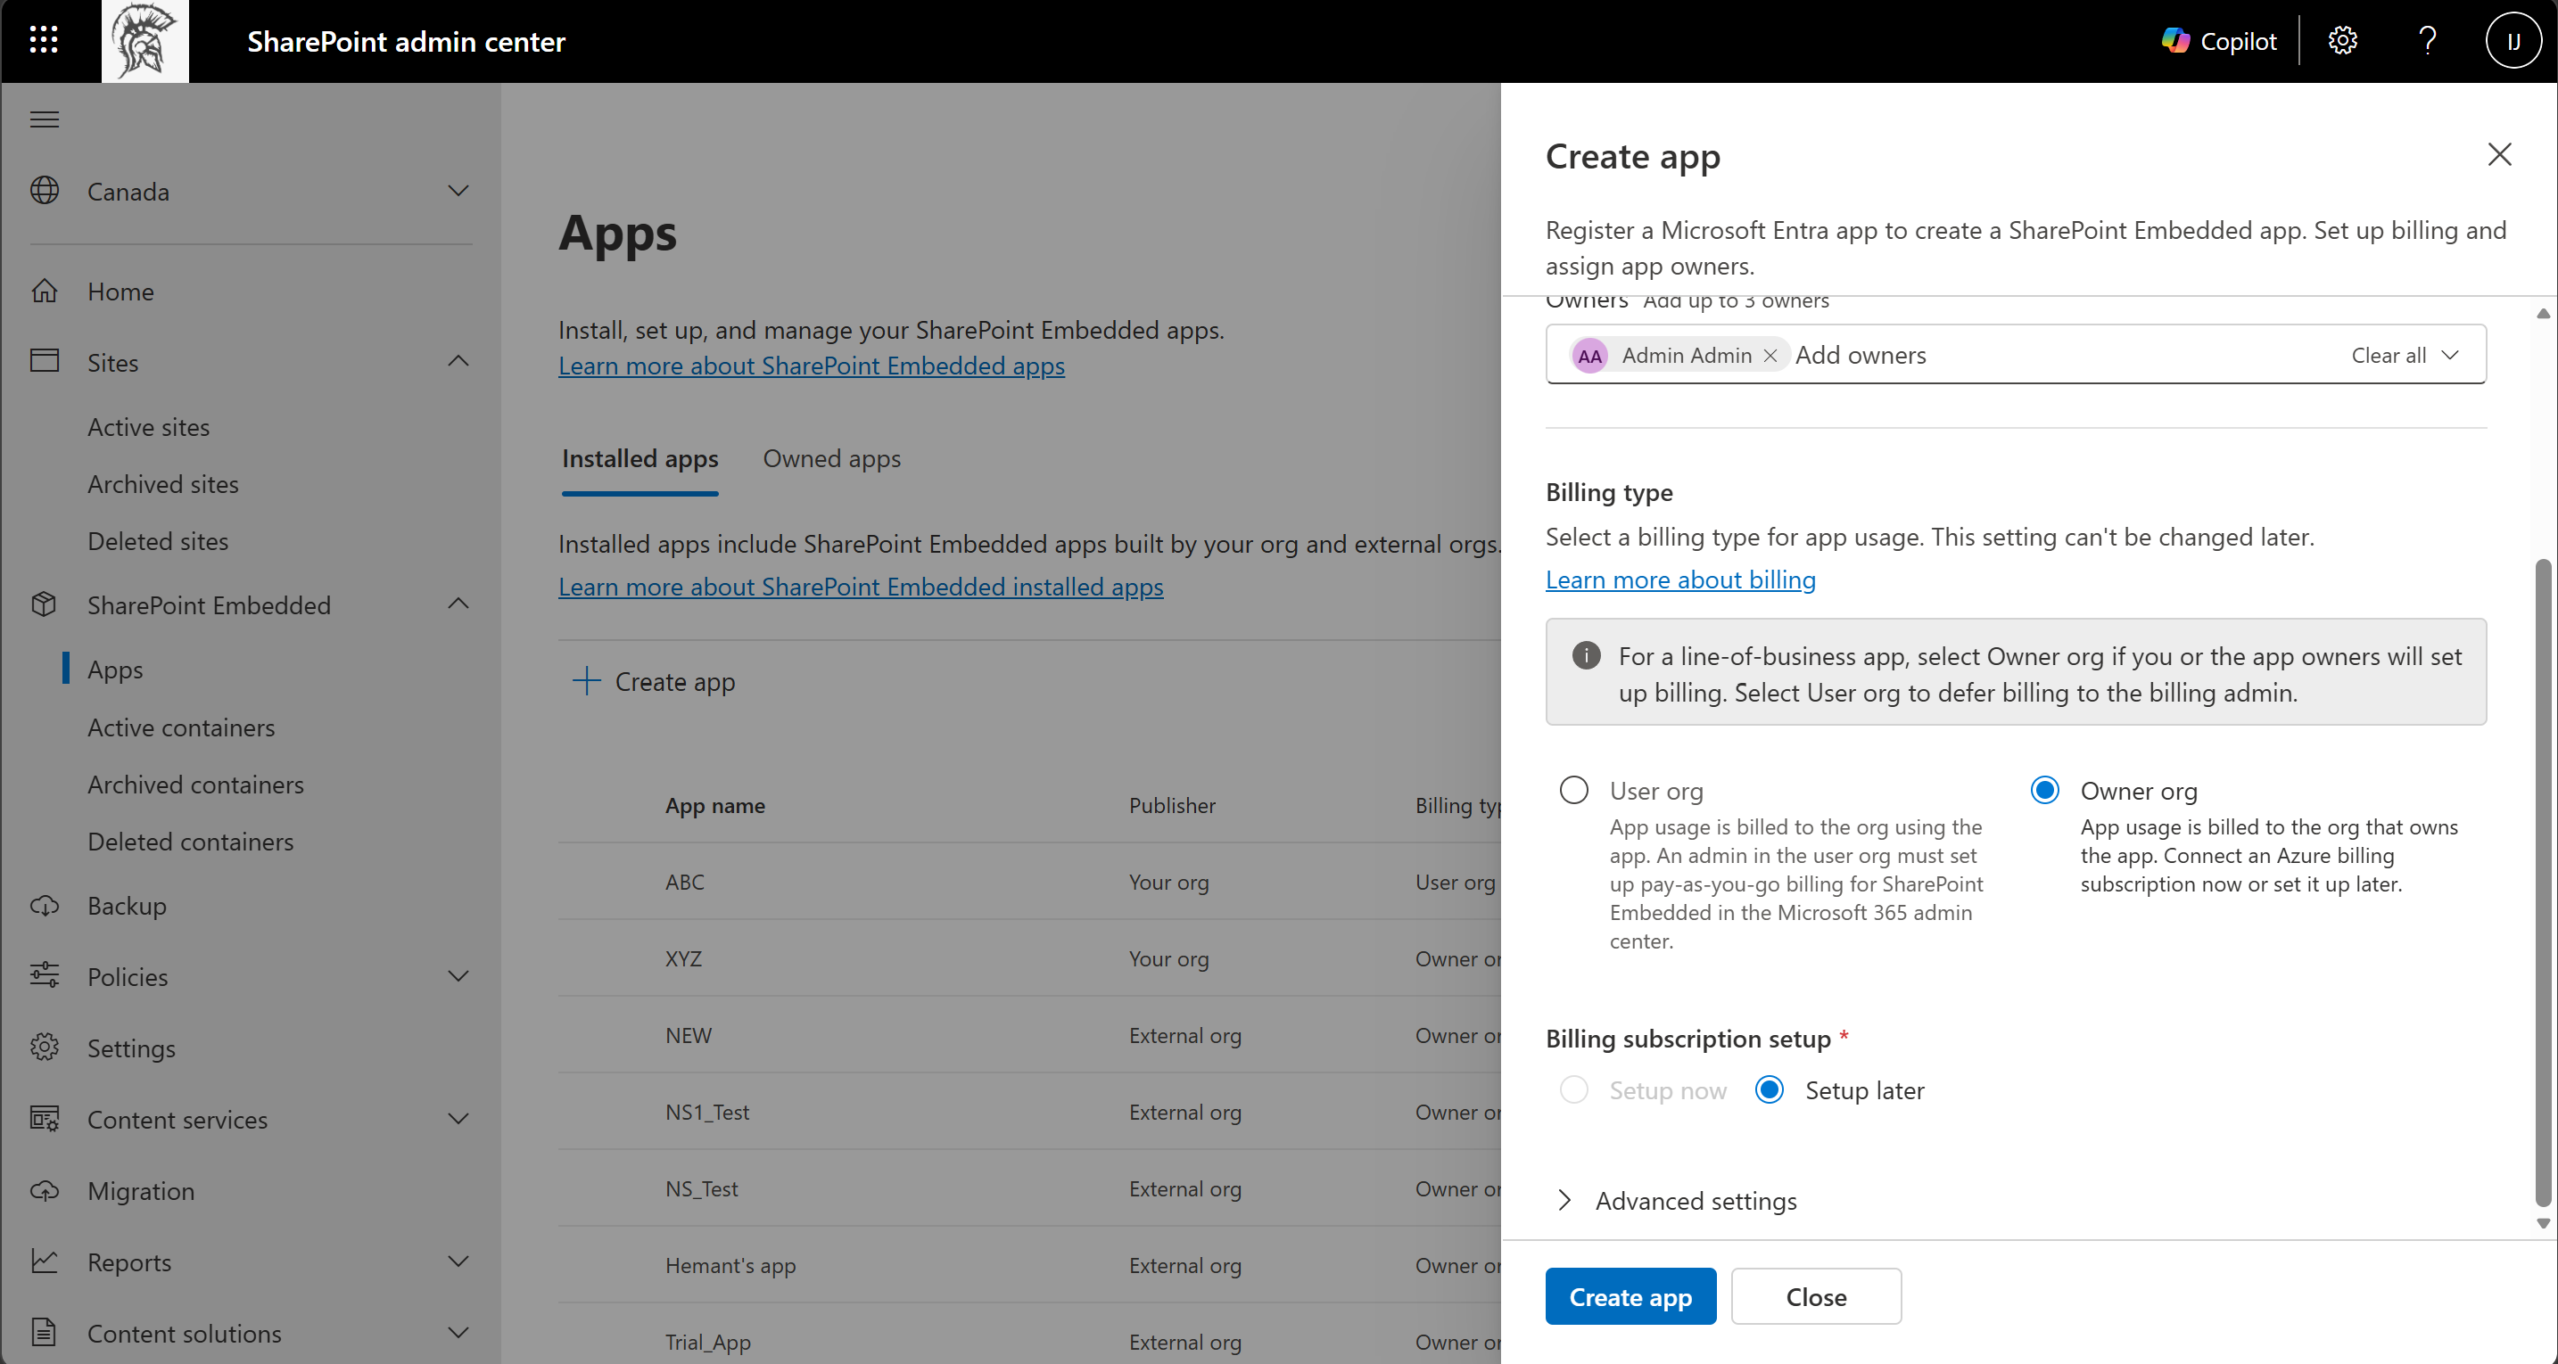Click the blue Create app button
Viewport: 2558px width, 1364px height.
tap(1630, 1296)
